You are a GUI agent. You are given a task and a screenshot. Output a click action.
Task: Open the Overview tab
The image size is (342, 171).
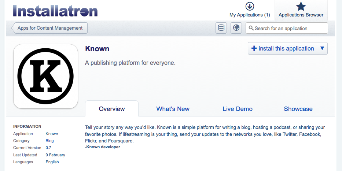112,109
